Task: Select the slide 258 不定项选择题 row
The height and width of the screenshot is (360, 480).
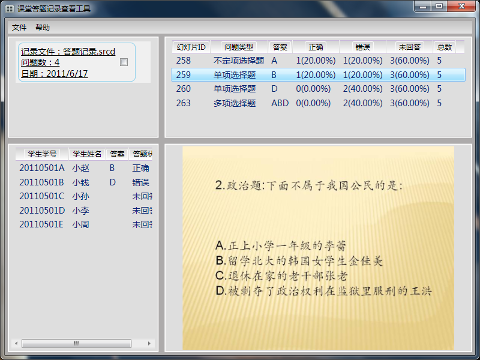Action: tap(318, 61)
